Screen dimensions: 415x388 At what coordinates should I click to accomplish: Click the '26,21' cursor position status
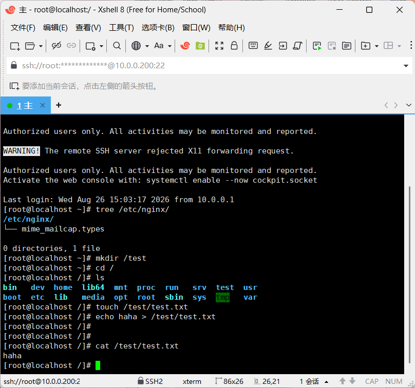(x=267, y=381)
